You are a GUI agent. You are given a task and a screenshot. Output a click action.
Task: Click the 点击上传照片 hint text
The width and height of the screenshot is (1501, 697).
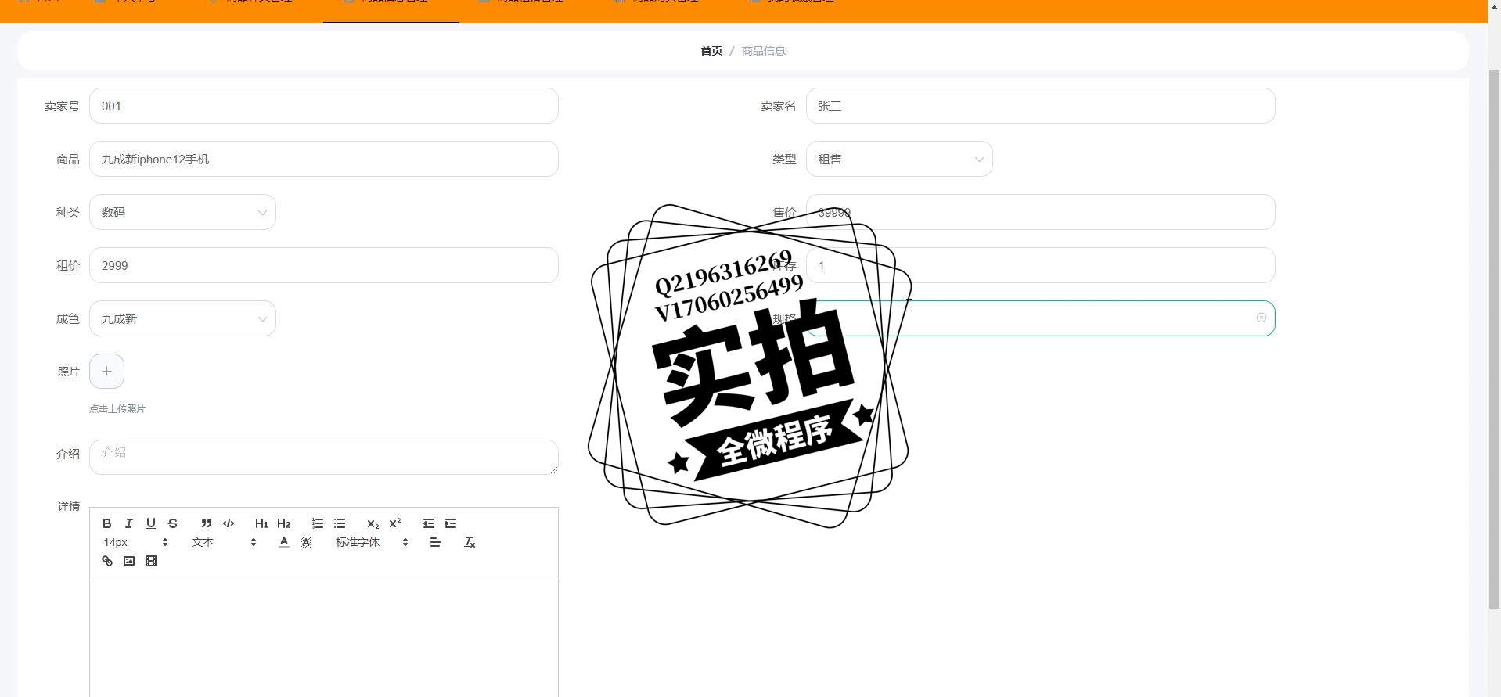tap(117, 408)
